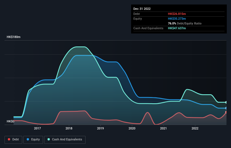This screenshot has height=148, width=231.
Task: Click the Dec 31 2022 tooltip date
Action: click(x=142, y=9)
